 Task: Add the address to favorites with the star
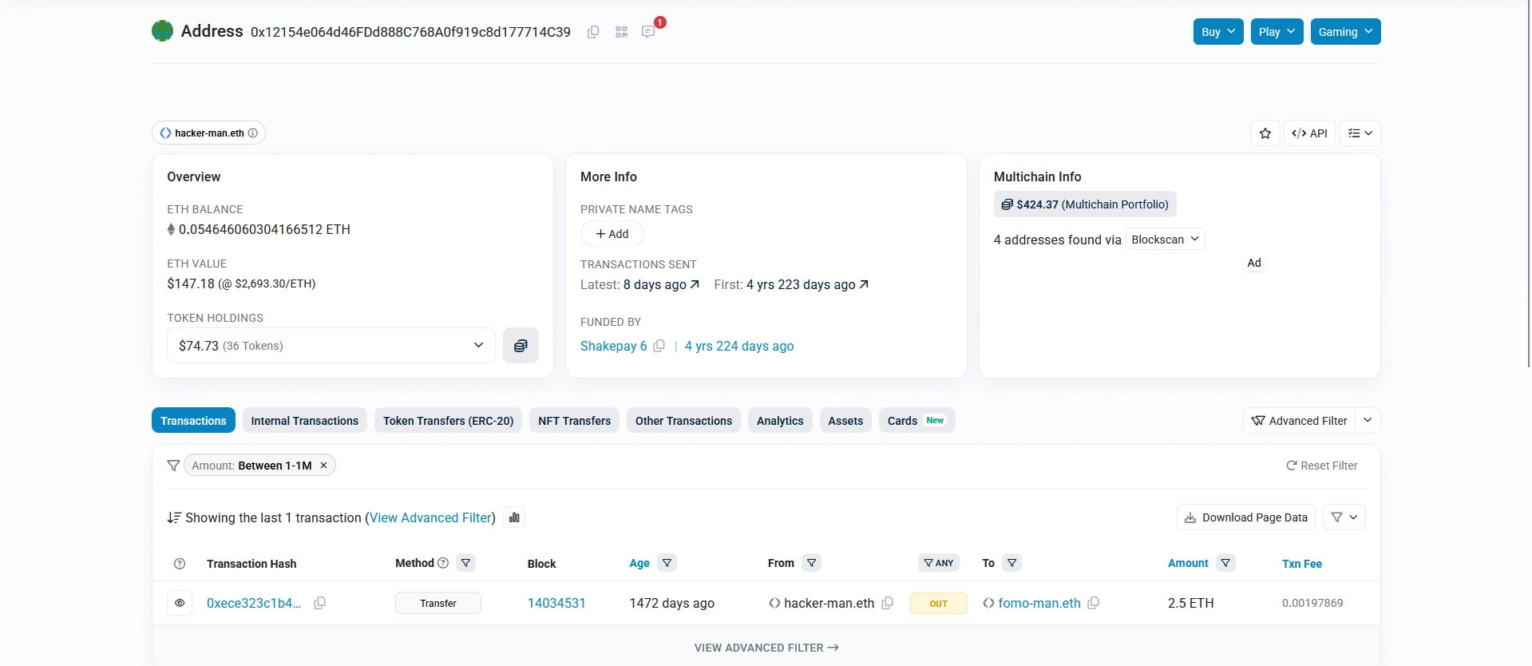tap(1265, 133)
